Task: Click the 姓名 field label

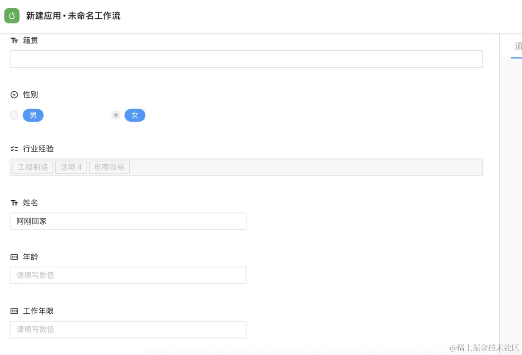Action: pos(30,203)
